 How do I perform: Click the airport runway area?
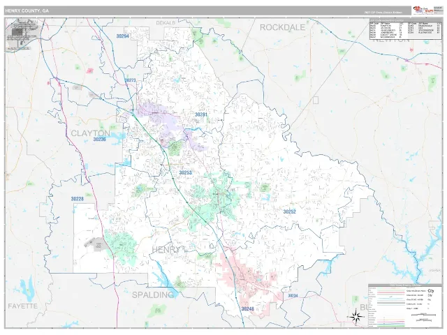click(22, 34)
